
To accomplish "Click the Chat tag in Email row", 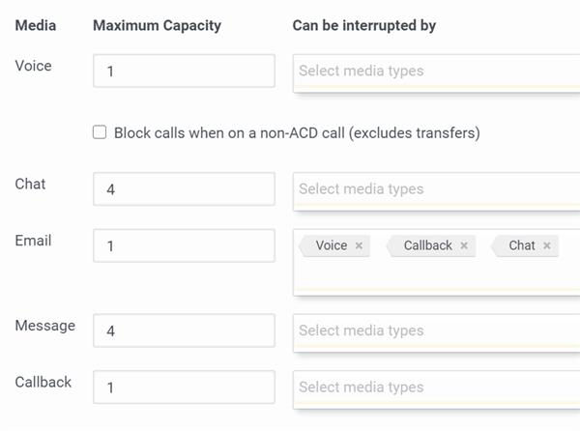I will point(521,246).
